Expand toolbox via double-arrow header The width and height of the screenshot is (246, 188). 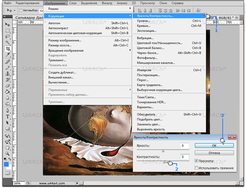point(5,17)
